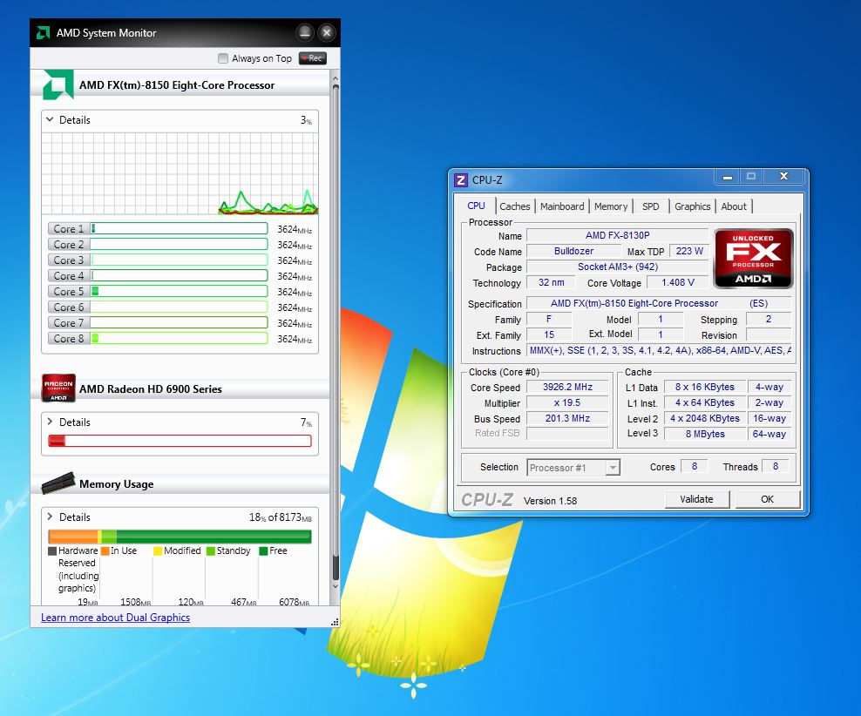
Task: Click the memory usage color bar
Action: pos(180,536)
